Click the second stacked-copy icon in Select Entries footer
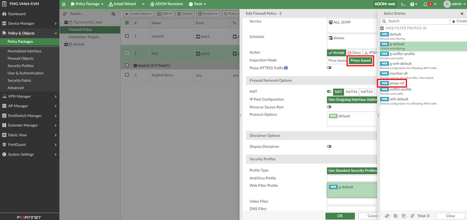The height and width of the screenshot is (220, 467). point(404,216)
